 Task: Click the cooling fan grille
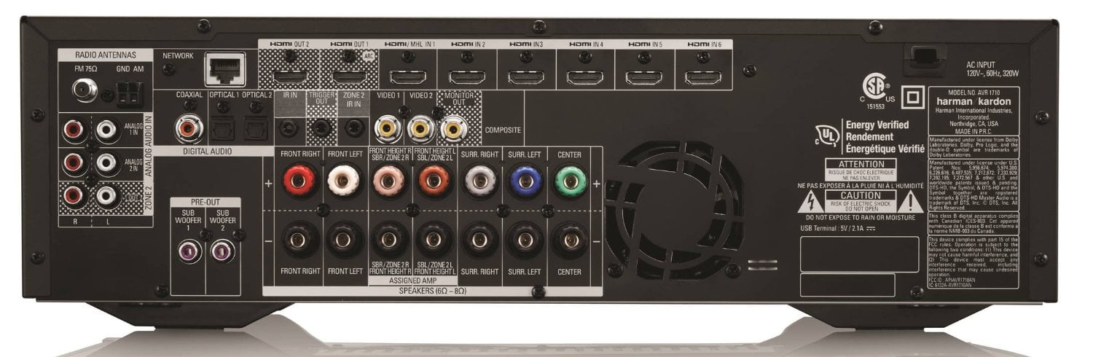[x=675, y=211]
